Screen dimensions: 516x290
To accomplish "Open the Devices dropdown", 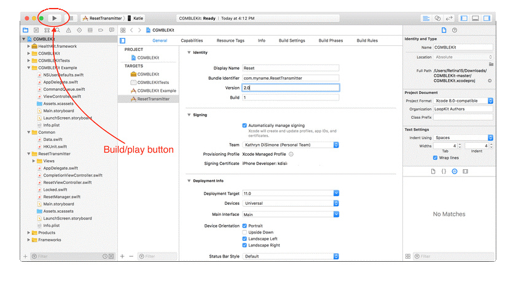I will click(291, 204).
